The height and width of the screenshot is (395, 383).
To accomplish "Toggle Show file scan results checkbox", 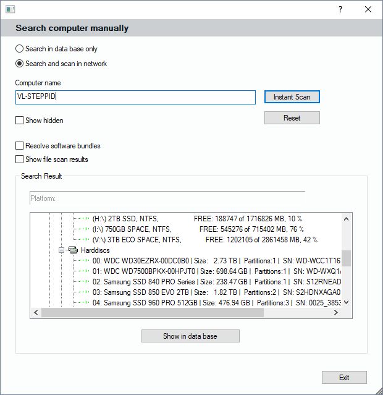I will pyautogui.click(x=20, y=159).
